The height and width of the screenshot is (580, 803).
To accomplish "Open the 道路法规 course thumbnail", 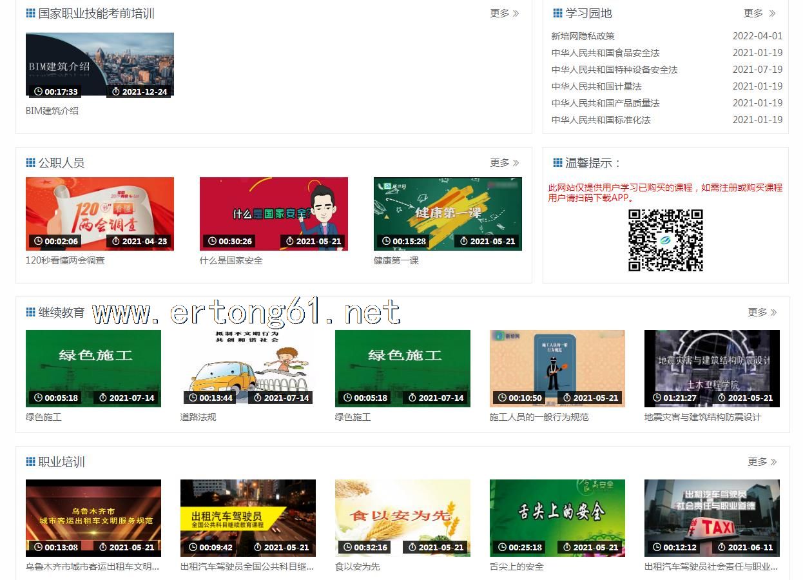I will point(247,368).
